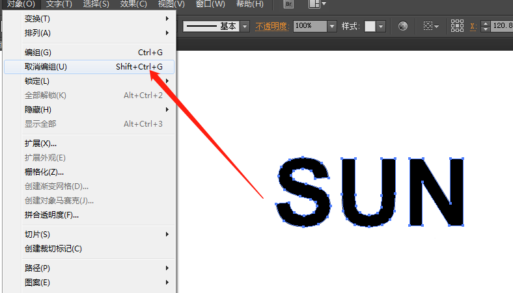Open Adobe Bridge via the Br icon
This screenshot has height=293, width=513.
pos(290,5)
